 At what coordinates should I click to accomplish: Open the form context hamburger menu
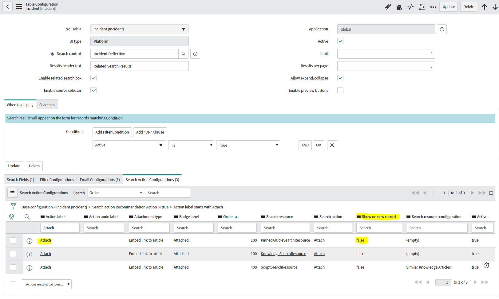click(x=19, y=6)
